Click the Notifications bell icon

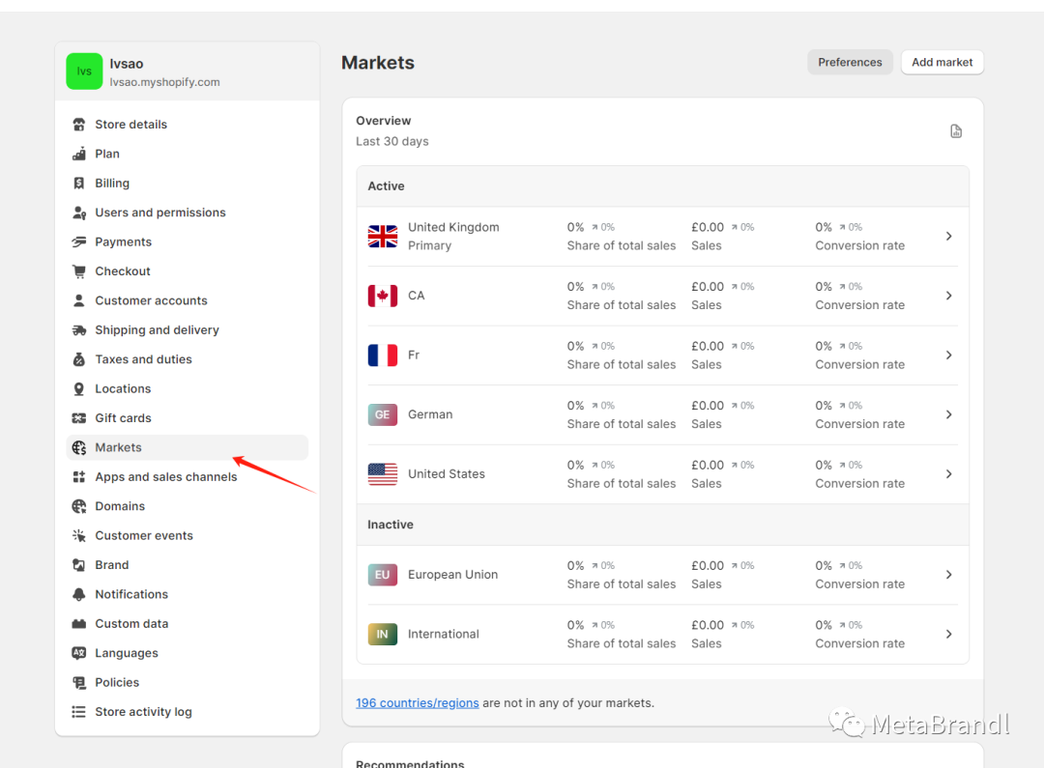coord(79,594)
